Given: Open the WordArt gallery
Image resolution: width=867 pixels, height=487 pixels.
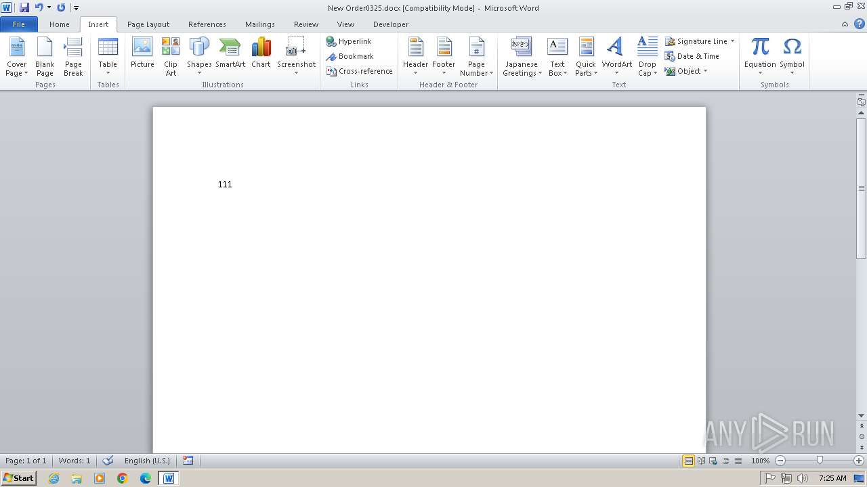Looking at the screenshot, I should pyautogui.click(x=616, y=57).
